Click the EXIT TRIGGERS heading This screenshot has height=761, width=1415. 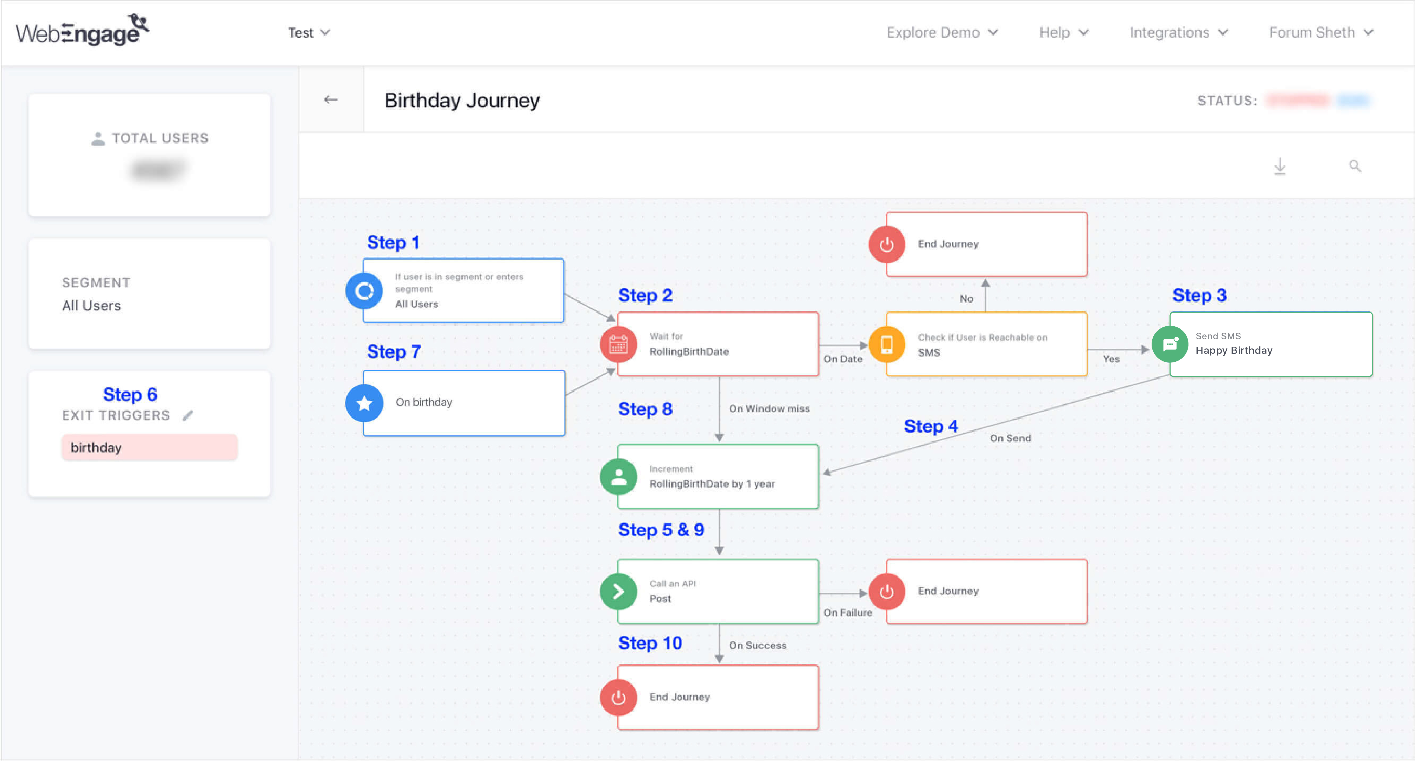[116, 416]
